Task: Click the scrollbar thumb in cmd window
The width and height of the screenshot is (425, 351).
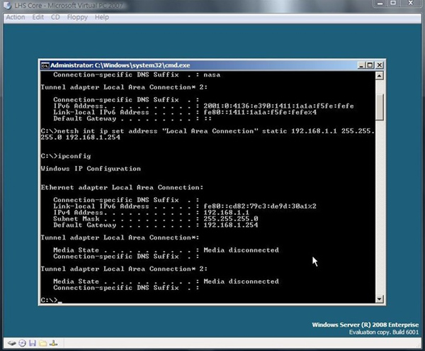Action: pos(380,106)
